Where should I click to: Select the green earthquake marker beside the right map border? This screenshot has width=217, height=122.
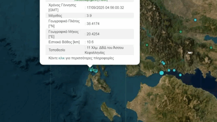pos(211,47)
